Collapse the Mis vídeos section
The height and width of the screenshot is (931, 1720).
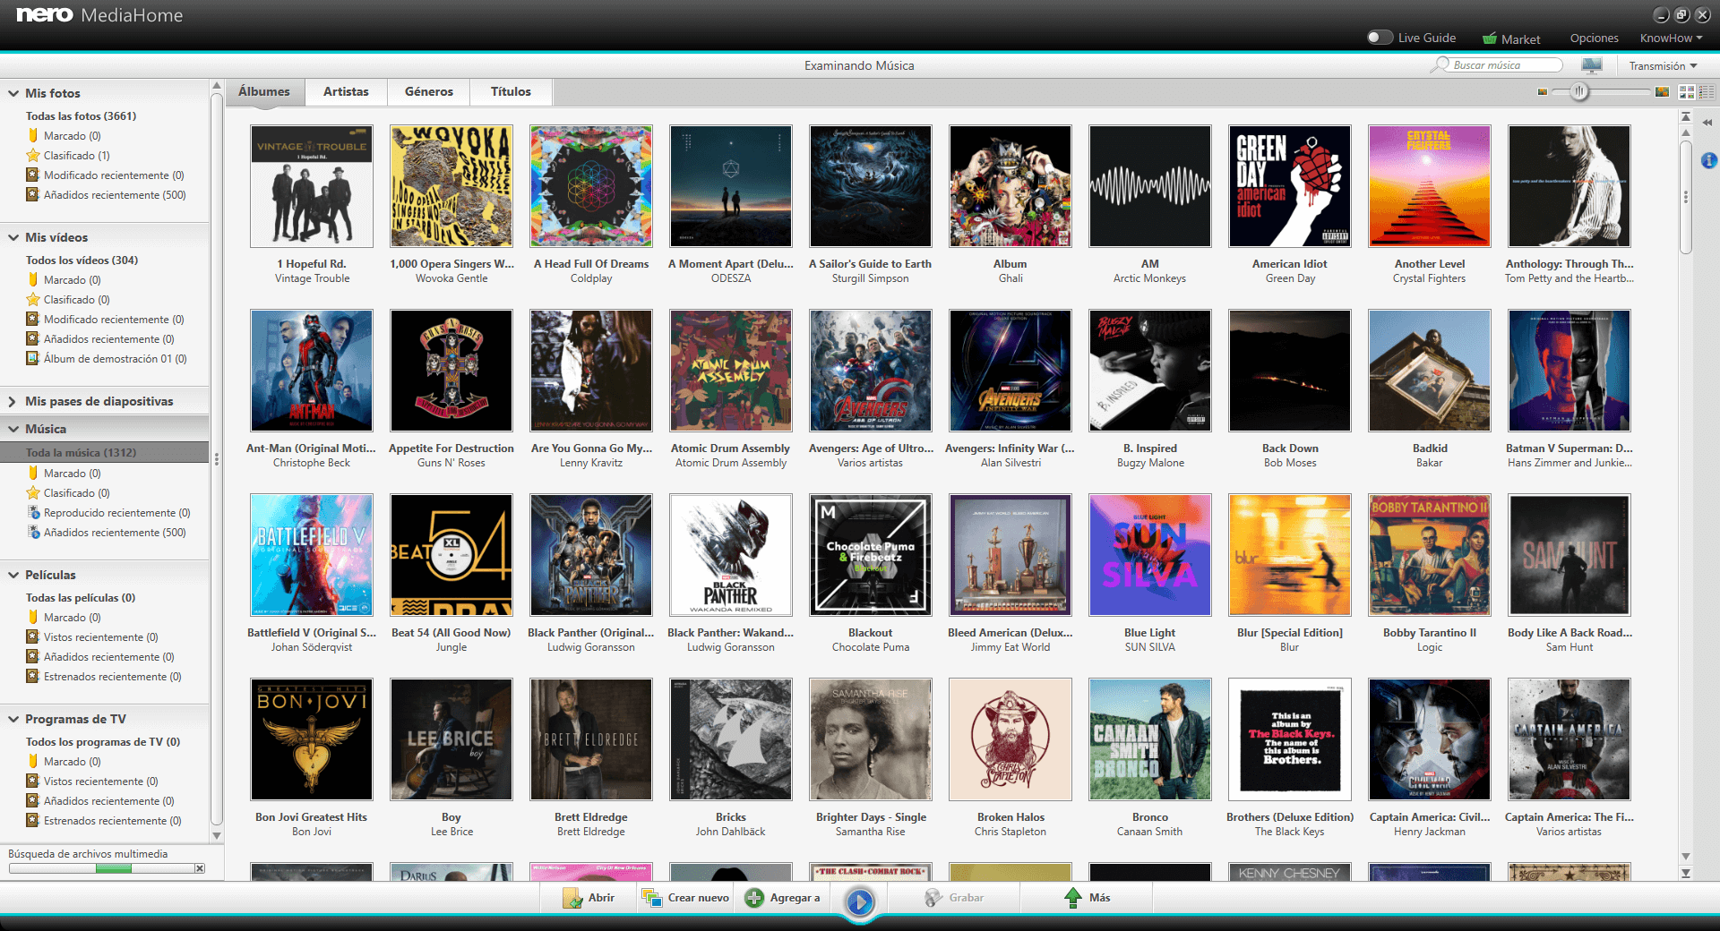click(x=13, y=237)
